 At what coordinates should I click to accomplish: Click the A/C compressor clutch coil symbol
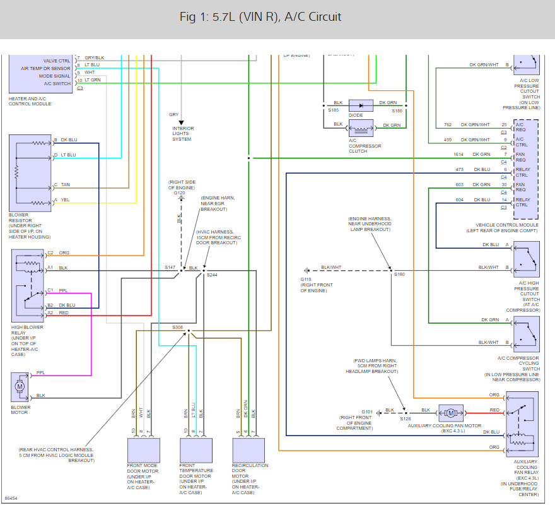[361, 128]
